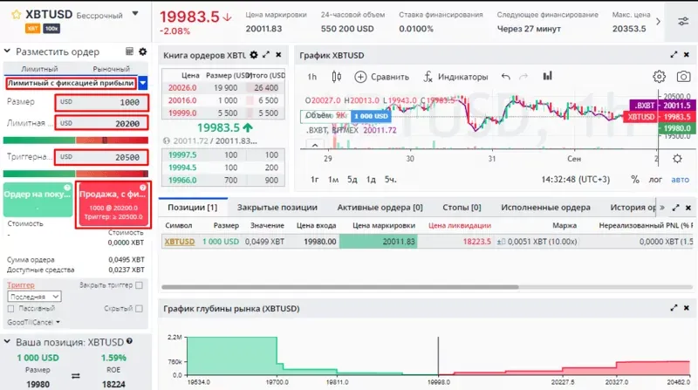Expand the order book panel
This screenshot has width=698, height=390.
coord(266,55)
